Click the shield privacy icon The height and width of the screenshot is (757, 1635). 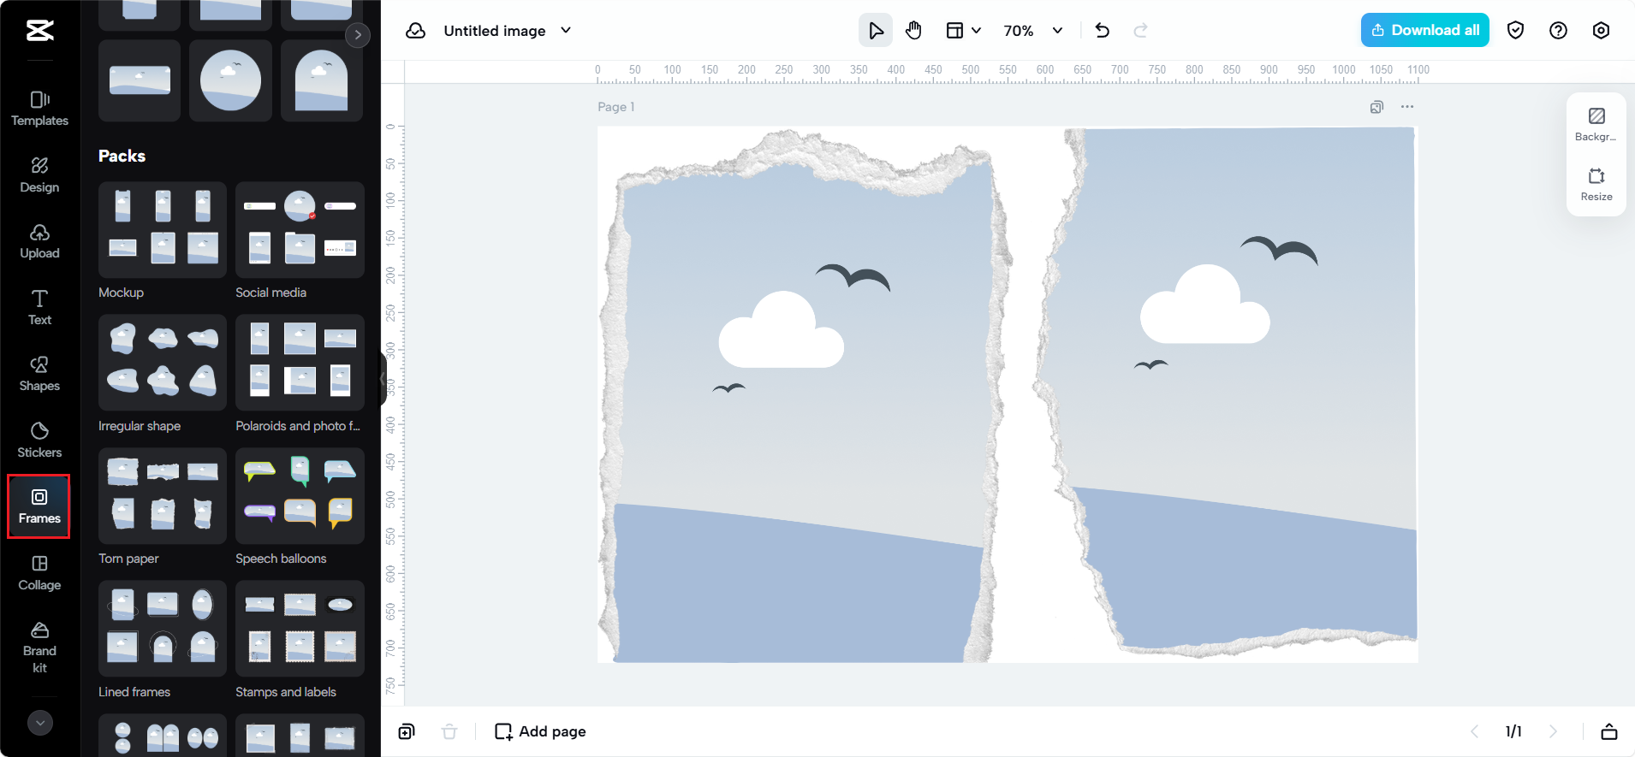tap(1515, 31)
